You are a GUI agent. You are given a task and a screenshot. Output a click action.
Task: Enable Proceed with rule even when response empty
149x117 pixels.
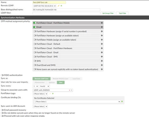(2, 116)
